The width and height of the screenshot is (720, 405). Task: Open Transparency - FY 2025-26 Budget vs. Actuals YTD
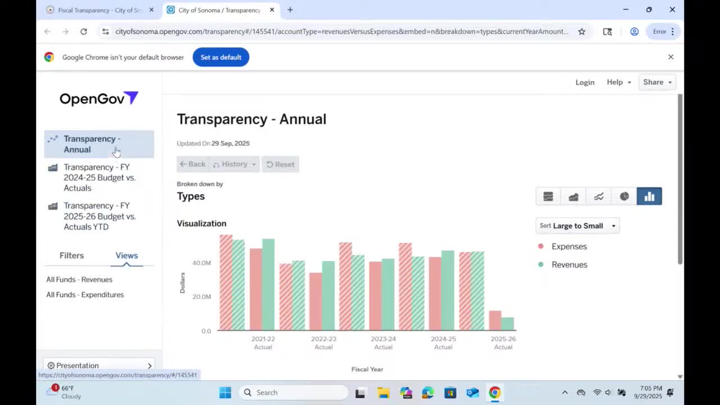(x=99, y=216)
